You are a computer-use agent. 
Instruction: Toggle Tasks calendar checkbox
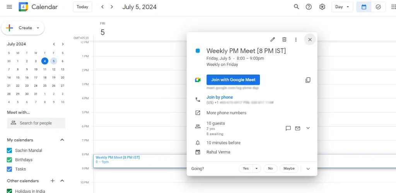click(9, 169)
